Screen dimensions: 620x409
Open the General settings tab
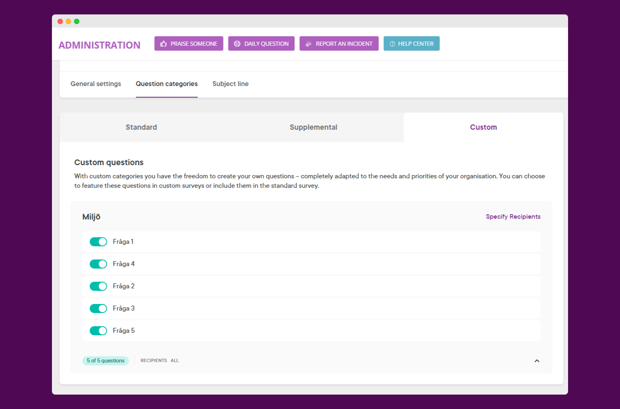96,84
